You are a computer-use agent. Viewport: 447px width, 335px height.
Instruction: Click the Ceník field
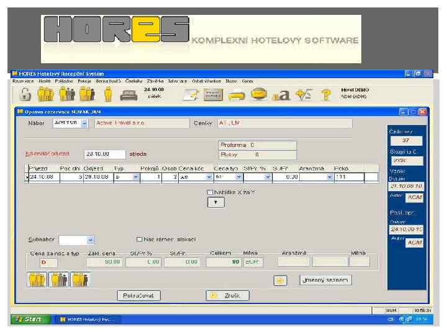tap(285, 123)
